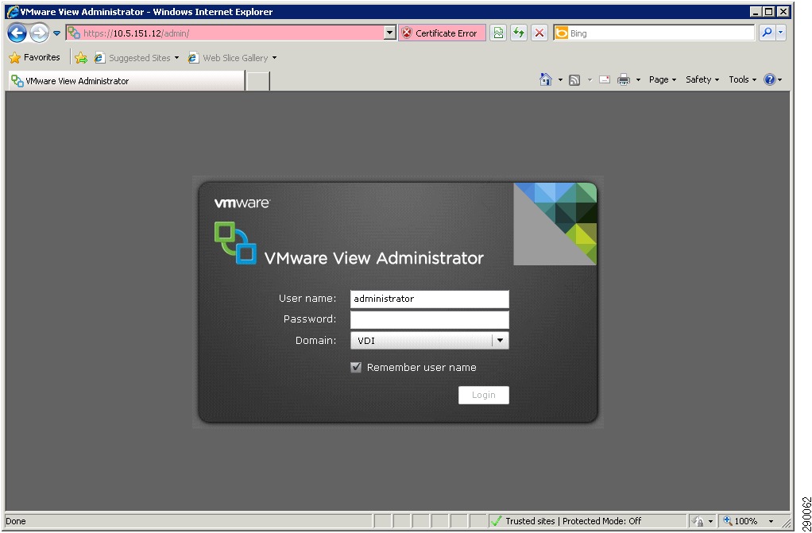Viewport: 812px width, 533px height.
Task: Stop loading with the red X icon
Action: 539,33
